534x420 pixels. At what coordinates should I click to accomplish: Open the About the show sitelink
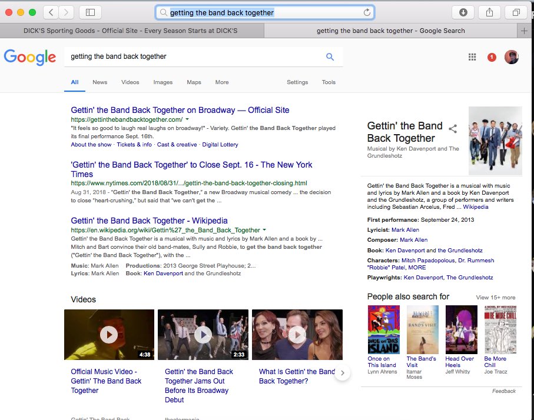[x=91, y=145]
